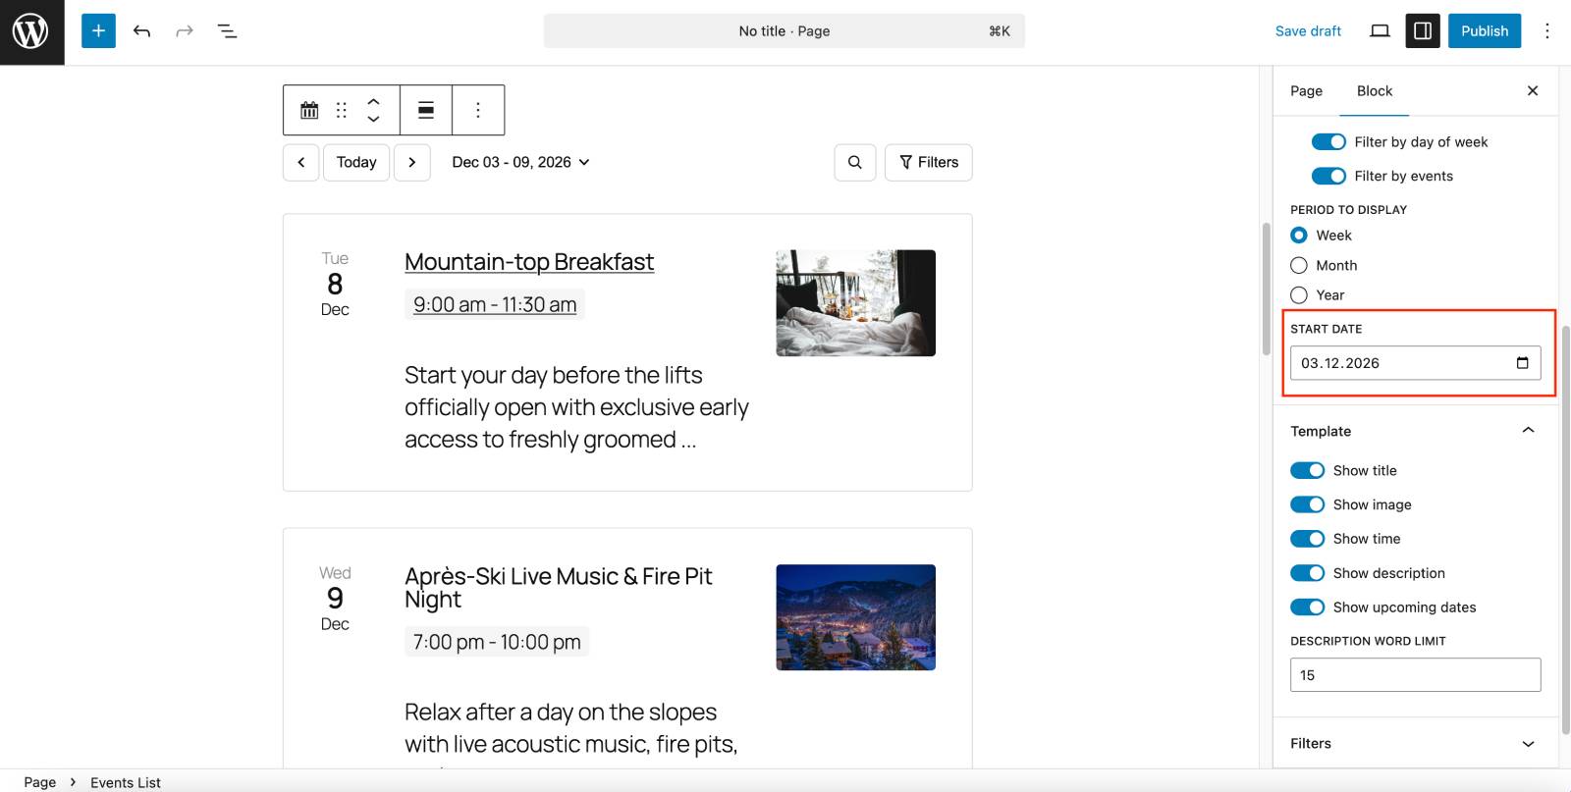Click the description word limit field

(x=1415, y=675)
